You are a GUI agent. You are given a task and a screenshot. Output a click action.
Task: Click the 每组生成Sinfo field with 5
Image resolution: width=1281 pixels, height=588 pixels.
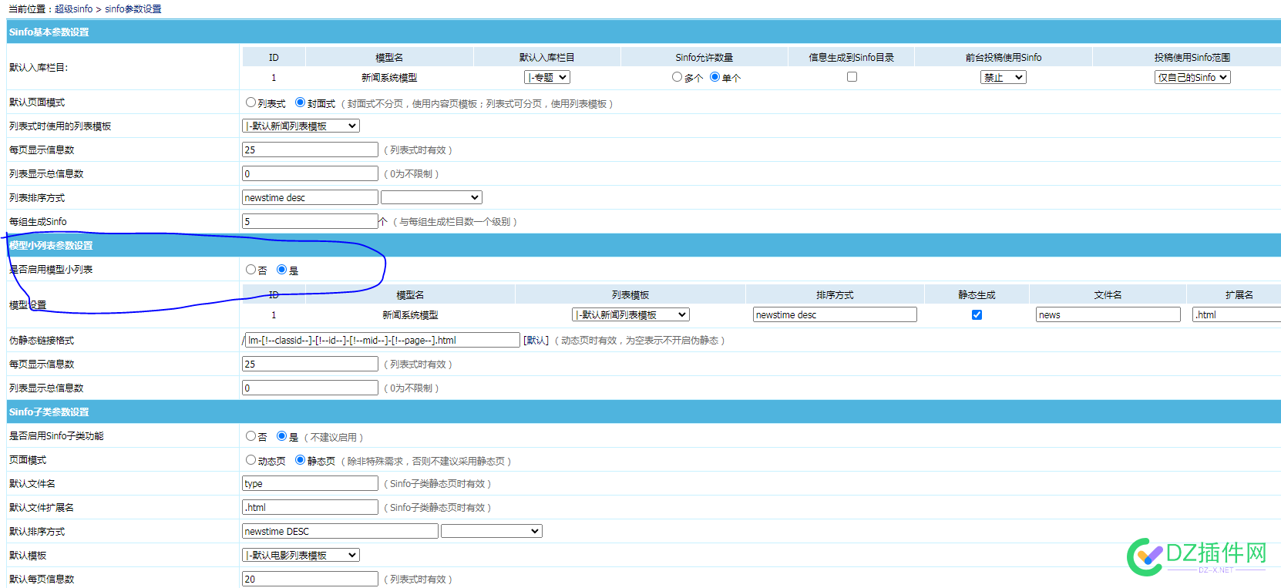click(310, 221)
